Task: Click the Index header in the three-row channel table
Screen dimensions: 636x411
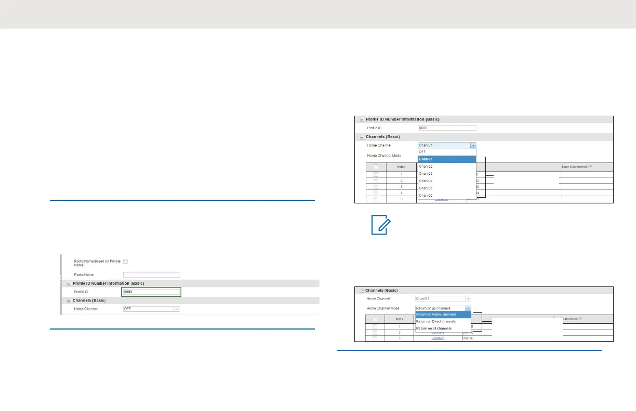Action: 399,319
